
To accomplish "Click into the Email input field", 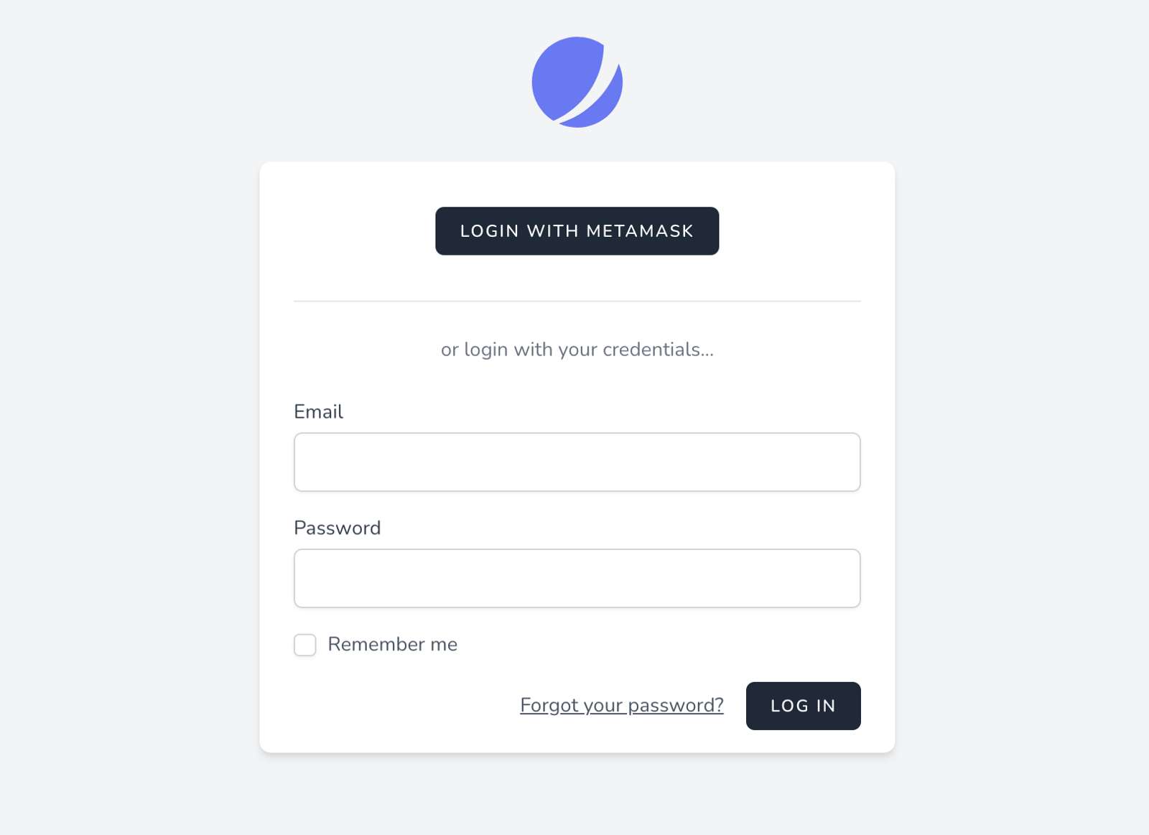I will point(577,462).
